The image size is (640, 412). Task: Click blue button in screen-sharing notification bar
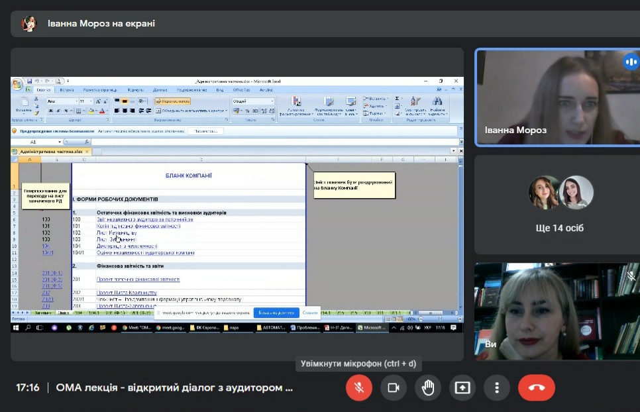pos(276,313)
